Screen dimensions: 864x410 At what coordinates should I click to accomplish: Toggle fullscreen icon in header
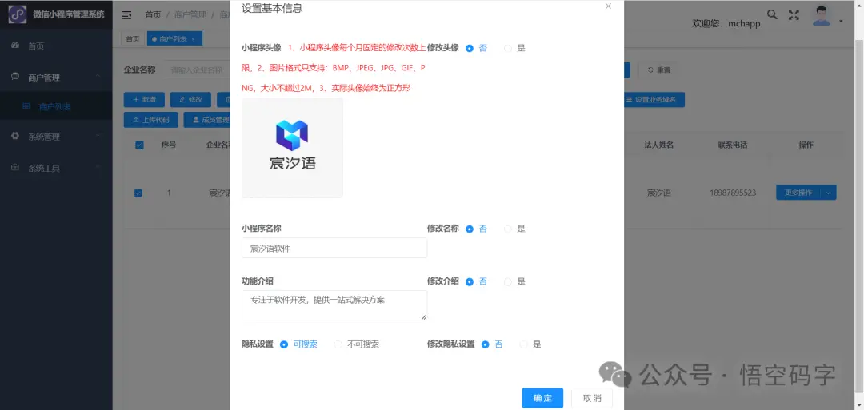coord(794,15)
